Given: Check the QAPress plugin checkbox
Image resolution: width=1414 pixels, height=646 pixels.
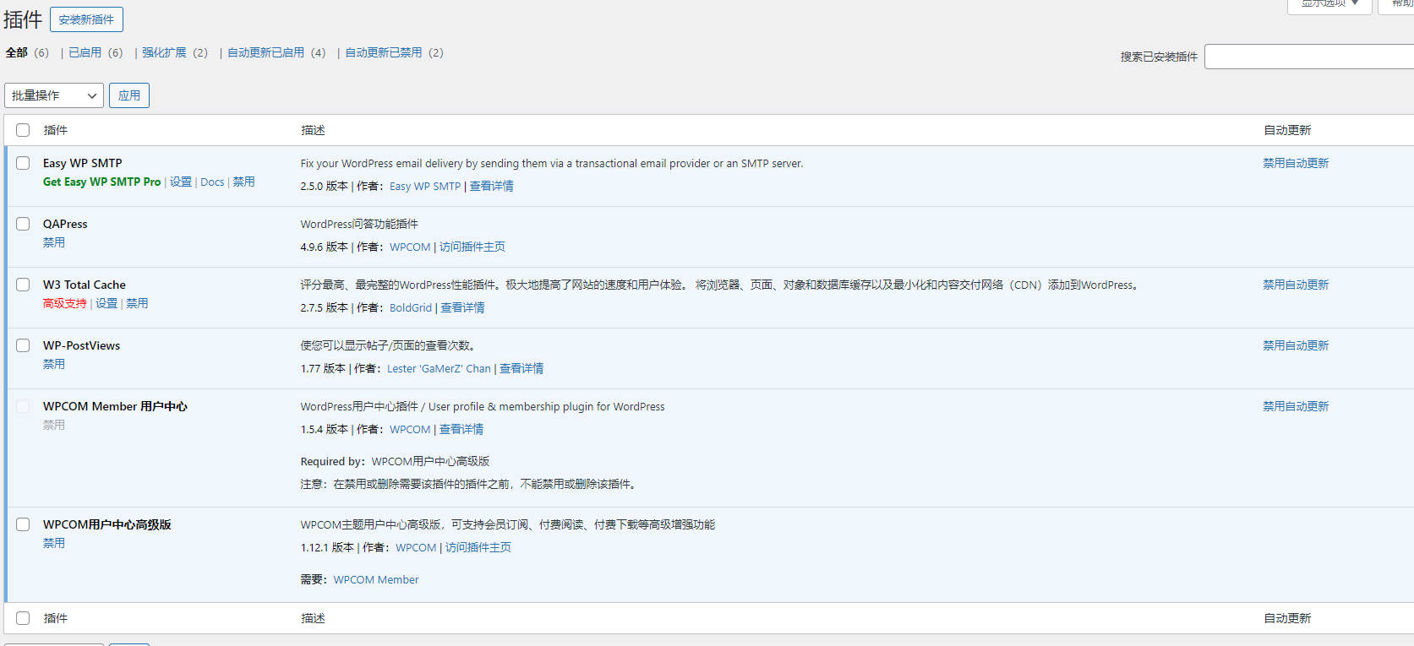Looking at the screenshot, I should 23,224.
